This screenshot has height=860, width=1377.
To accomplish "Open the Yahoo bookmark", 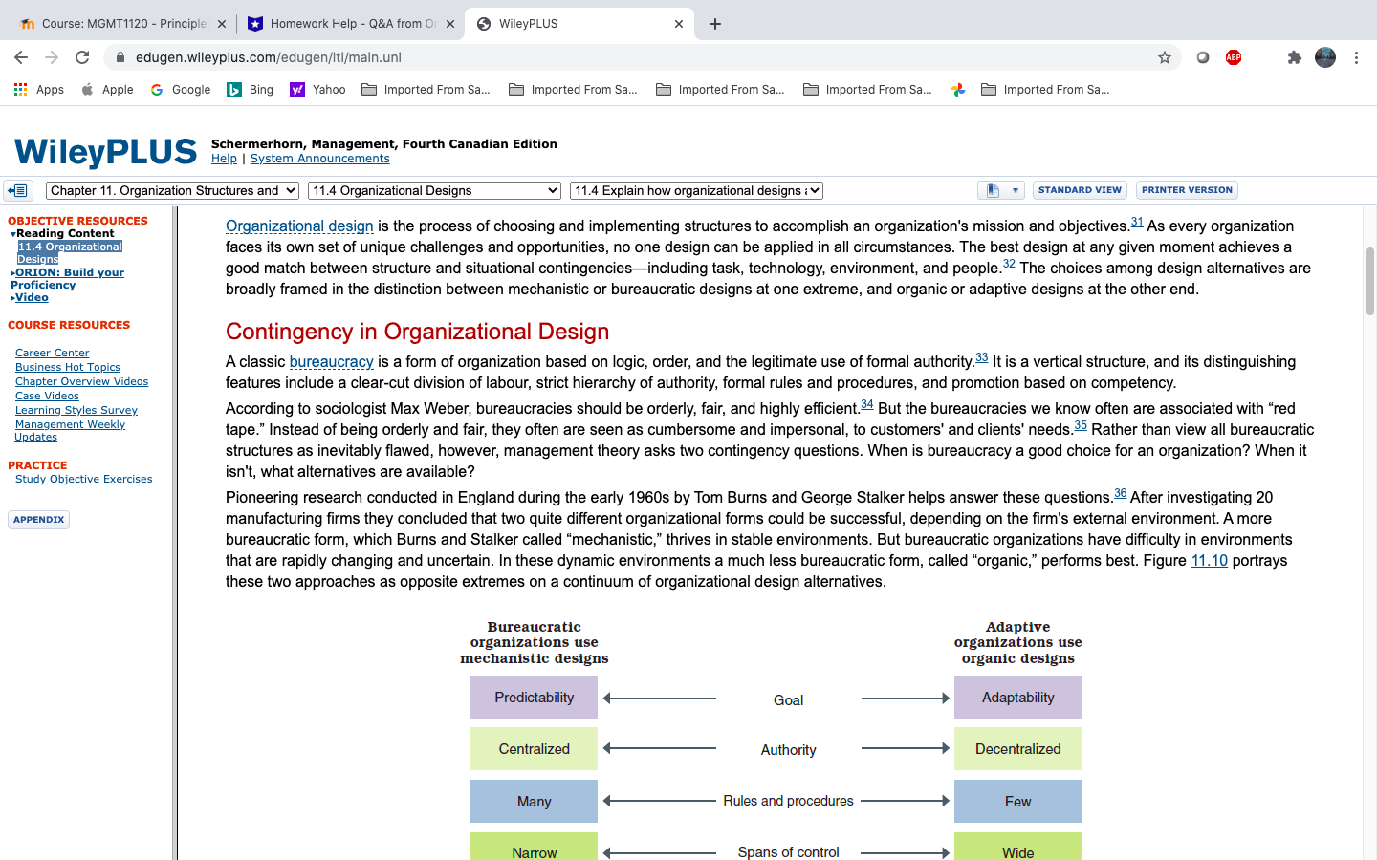I will 317,90.
